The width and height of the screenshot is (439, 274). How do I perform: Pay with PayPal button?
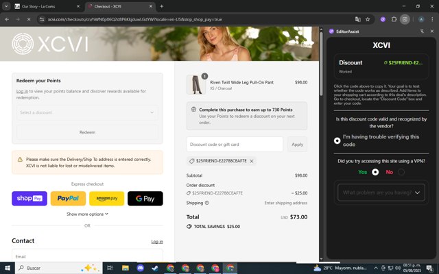coord(68,199)
